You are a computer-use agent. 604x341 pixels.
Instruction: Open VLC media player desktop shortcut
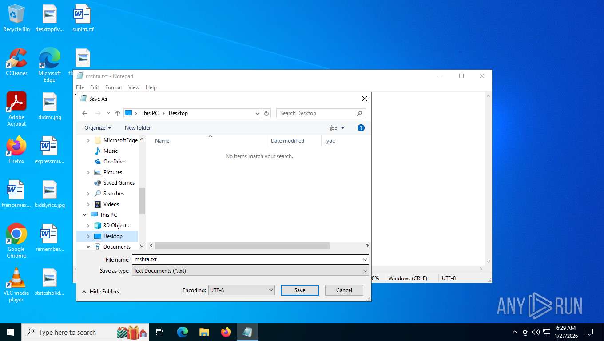click(x=16, y=285)
